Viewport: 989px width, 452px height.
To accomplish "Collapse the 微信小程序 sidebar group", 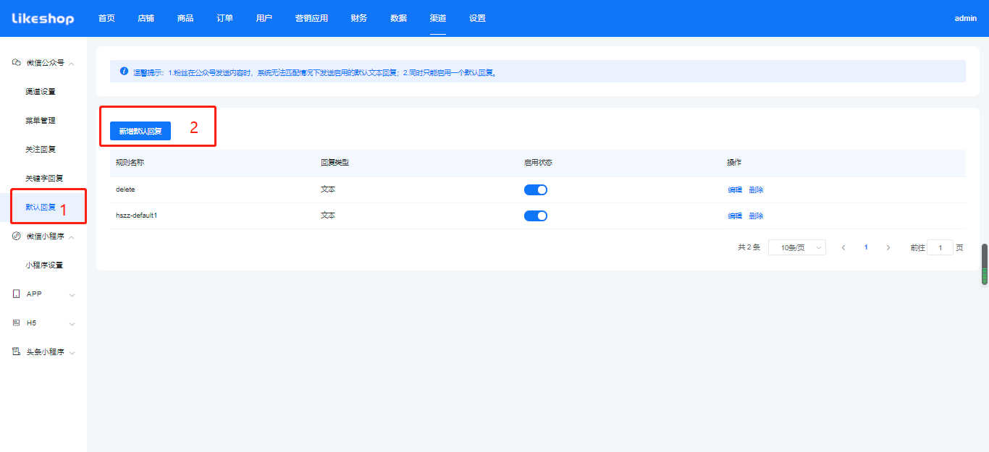I will pyautogui.click(x=72, y=236).
